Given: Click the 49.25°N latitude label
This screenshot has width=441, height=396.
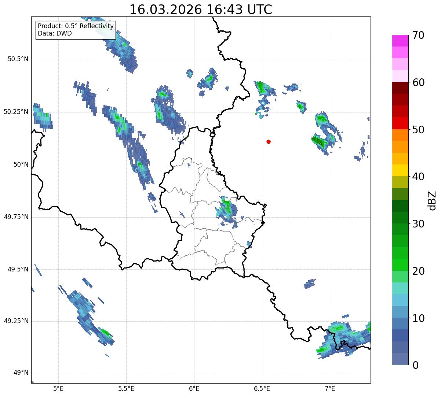Looking at the screenshot, I should tap(16, 321).
